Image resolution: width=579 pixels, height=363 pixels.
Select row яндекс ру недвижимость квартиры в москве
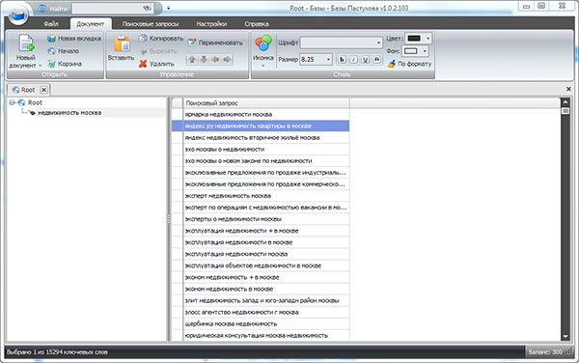pos(266,126)
